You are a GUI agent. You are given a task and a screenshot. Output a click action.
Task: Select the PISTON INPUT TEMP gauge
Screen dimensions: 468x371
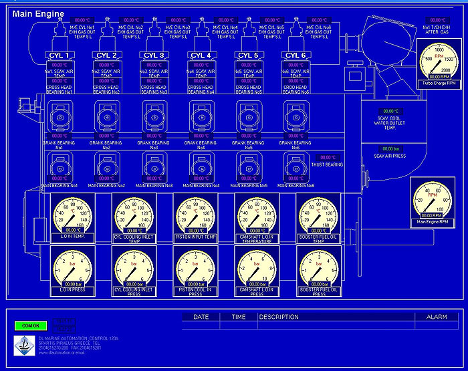coord(196,217)
